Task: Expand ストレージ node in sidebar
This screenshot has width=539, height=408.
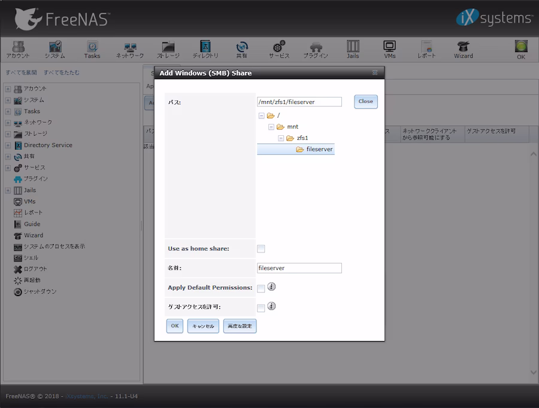Action: tap(8, 134)
